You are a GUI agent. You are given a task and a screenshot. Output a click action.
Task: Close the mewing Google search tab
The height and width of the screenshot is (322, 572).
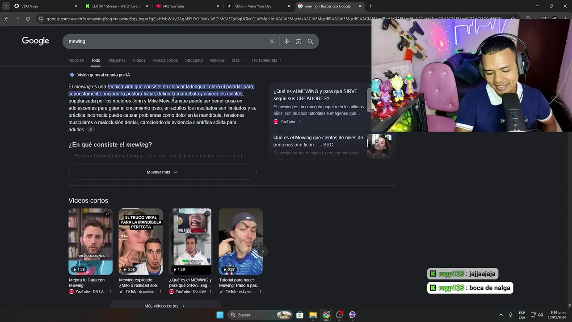click(360, 6)
